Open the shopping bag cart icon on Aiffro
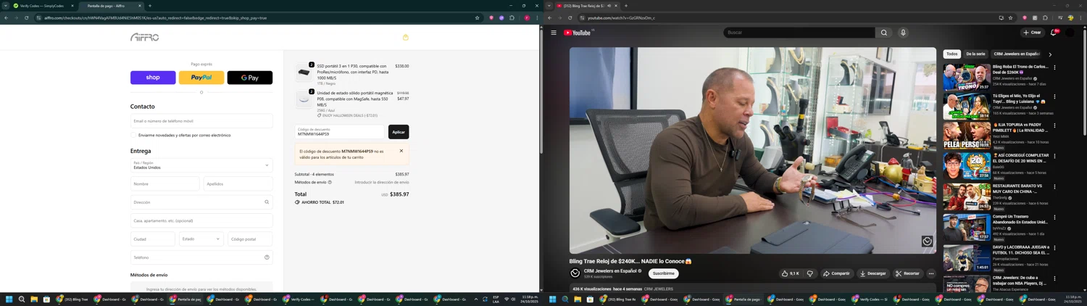 (405, 37)
